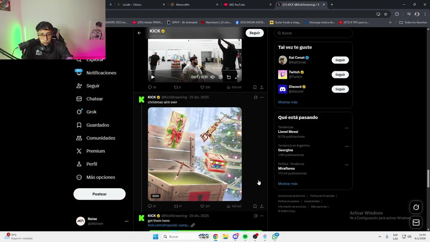Click the Postear button

point(99,194)
